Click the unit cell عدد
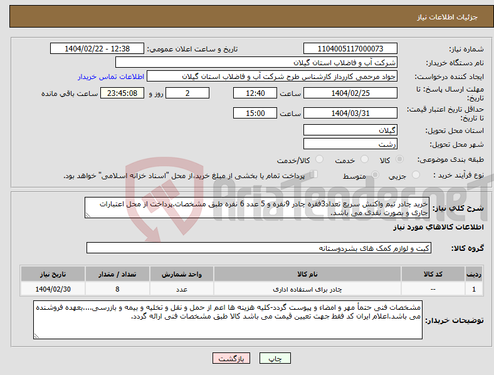494x375 pixels. point(182,289)
